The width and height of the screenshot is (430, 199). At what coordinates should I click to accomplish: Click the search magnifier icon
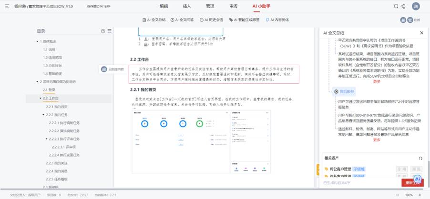[396, 6]
